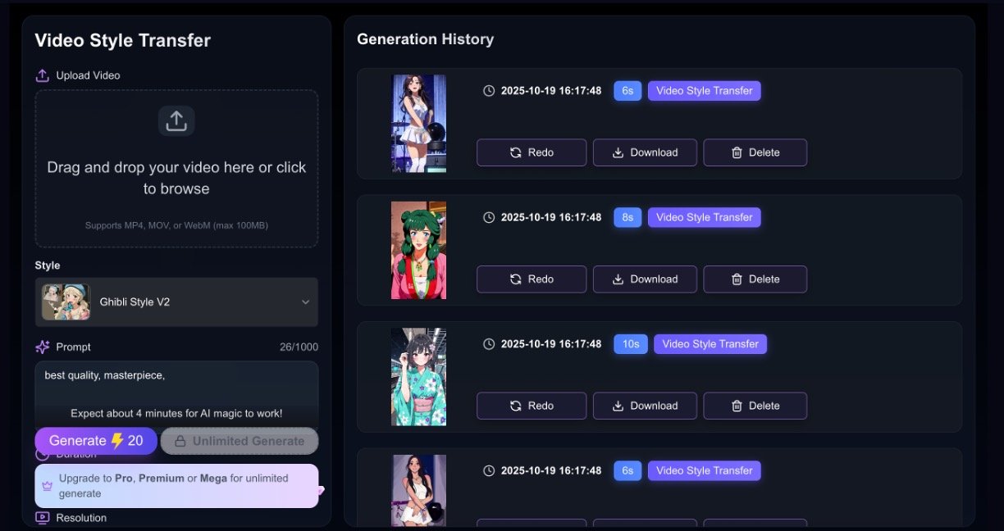This screenshot has height=531, width=1004.
Task: Open the kimono girl thumbnail
Action: click(418, 377)
